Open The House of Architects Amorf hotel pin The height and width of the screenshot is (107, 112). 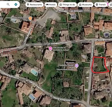50,49
